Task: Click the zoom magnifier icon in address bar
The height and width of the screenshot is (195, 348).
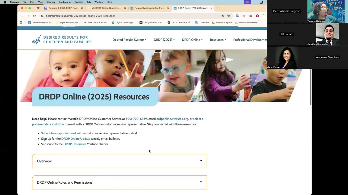Action: point(223,16)
